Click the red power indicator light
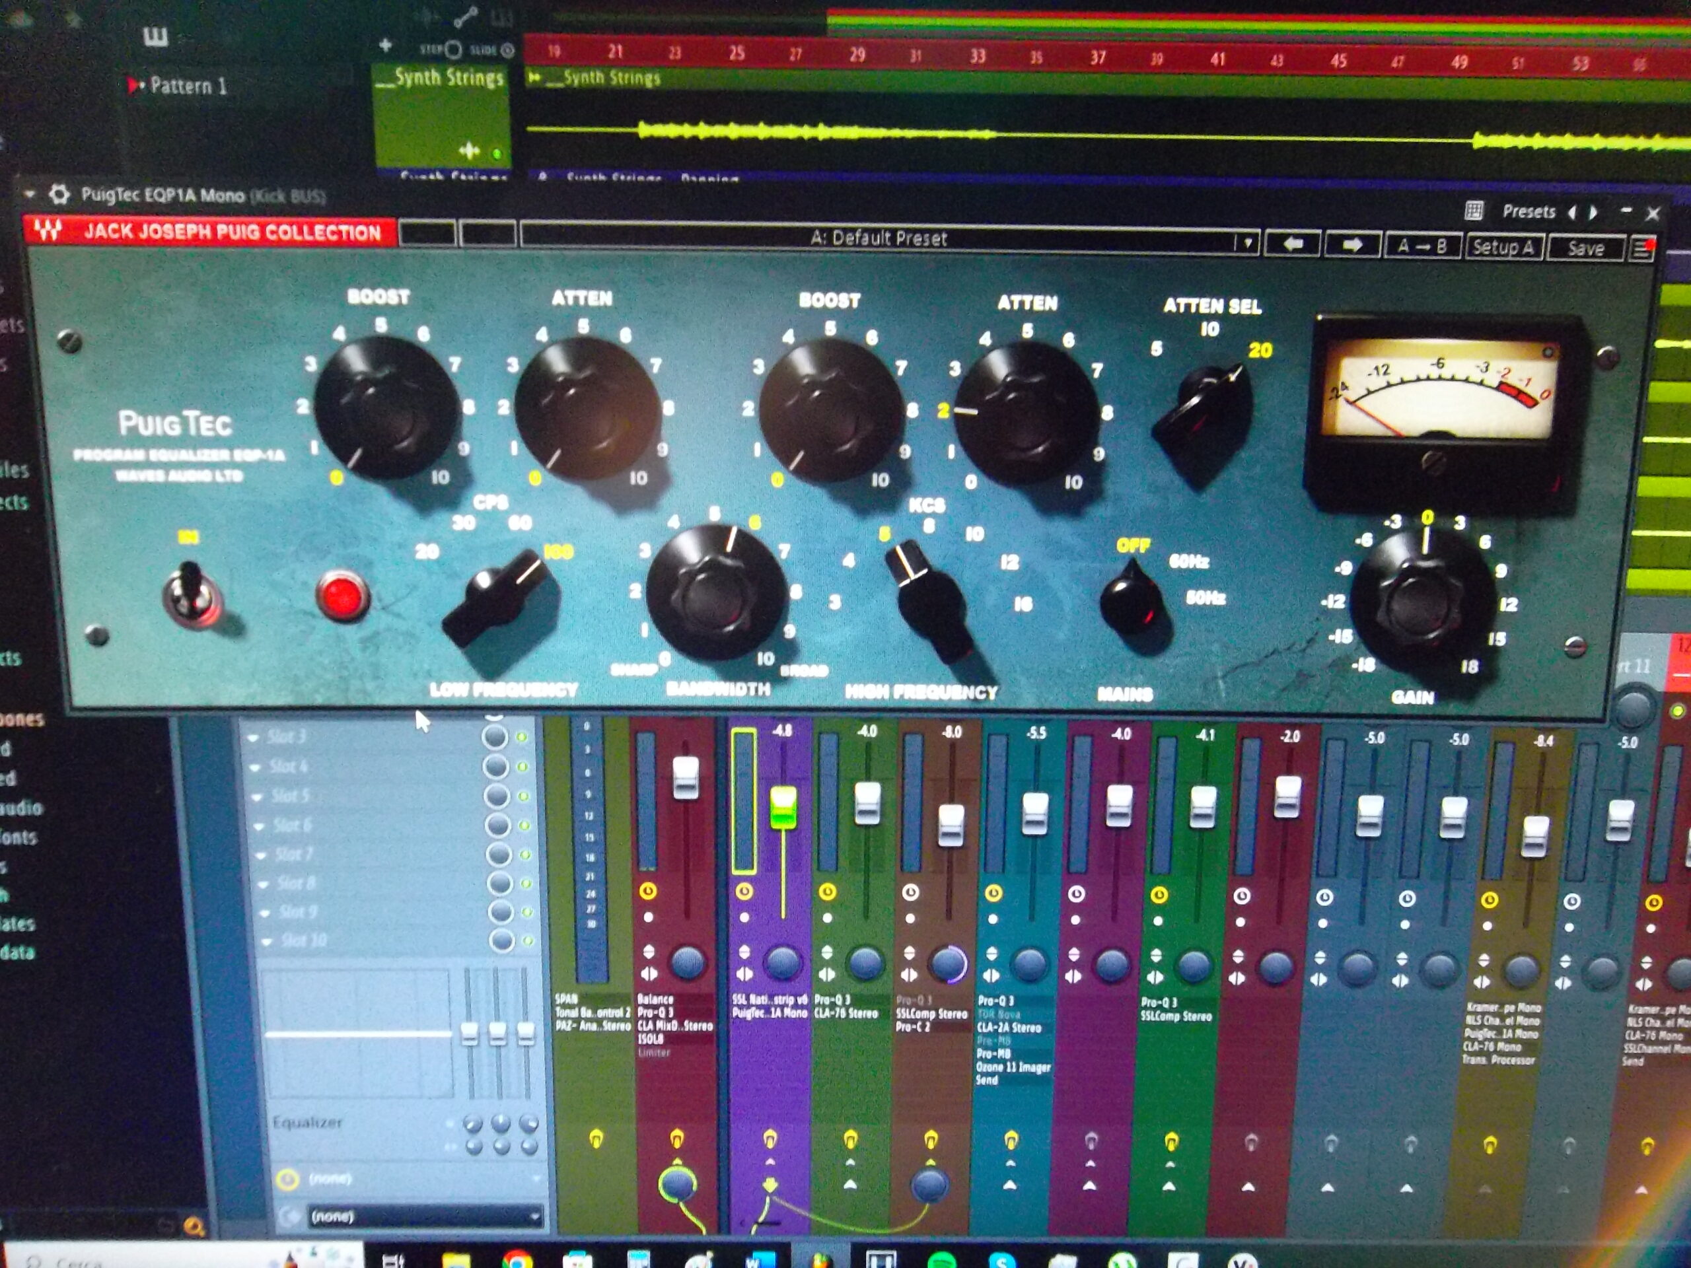The image size is (1691, 1268). 342,597
